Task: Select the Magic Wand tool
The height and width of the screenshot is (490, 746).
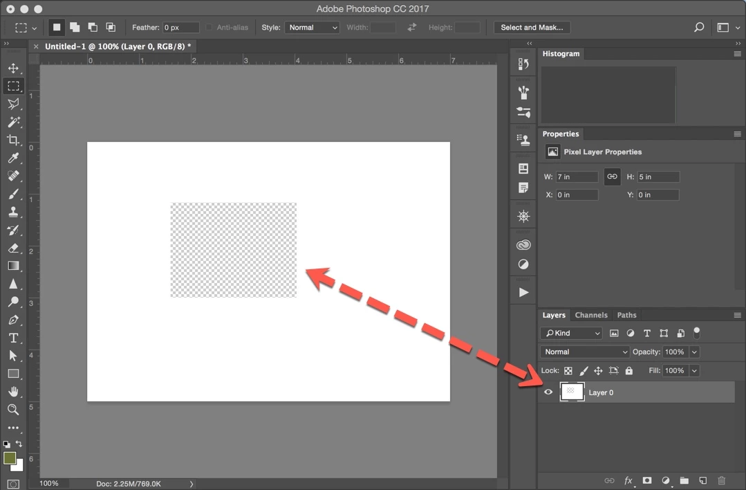Action: pos(13,122)
